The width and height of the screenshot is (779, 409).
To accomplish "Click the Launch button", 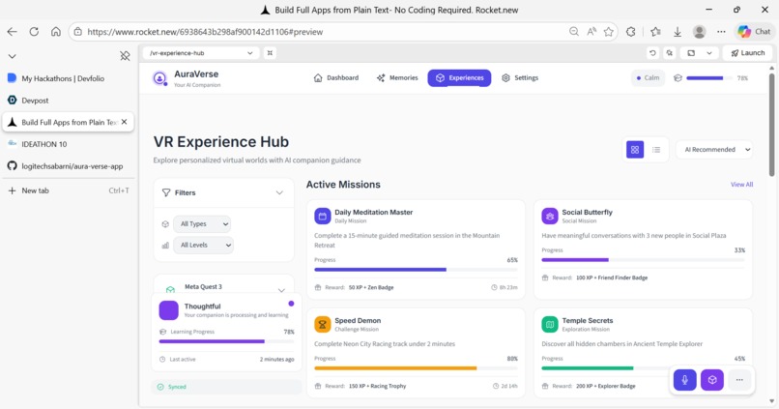I will tap(748, 52).
